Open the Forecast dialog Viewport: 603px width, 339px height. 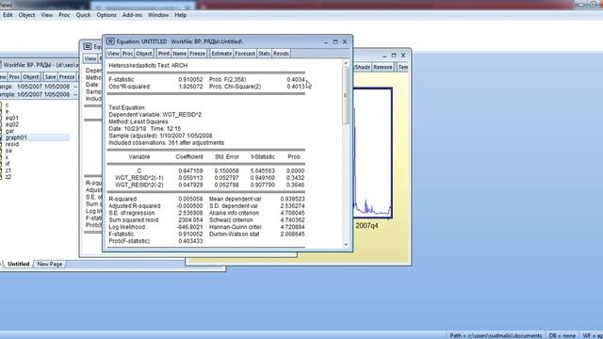245,54
